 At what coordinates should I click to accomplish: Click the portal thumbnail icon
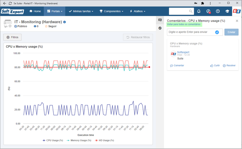tap(8, 24)
